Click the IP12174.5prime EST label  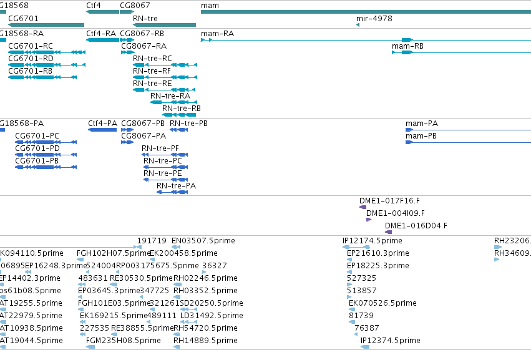373,241
